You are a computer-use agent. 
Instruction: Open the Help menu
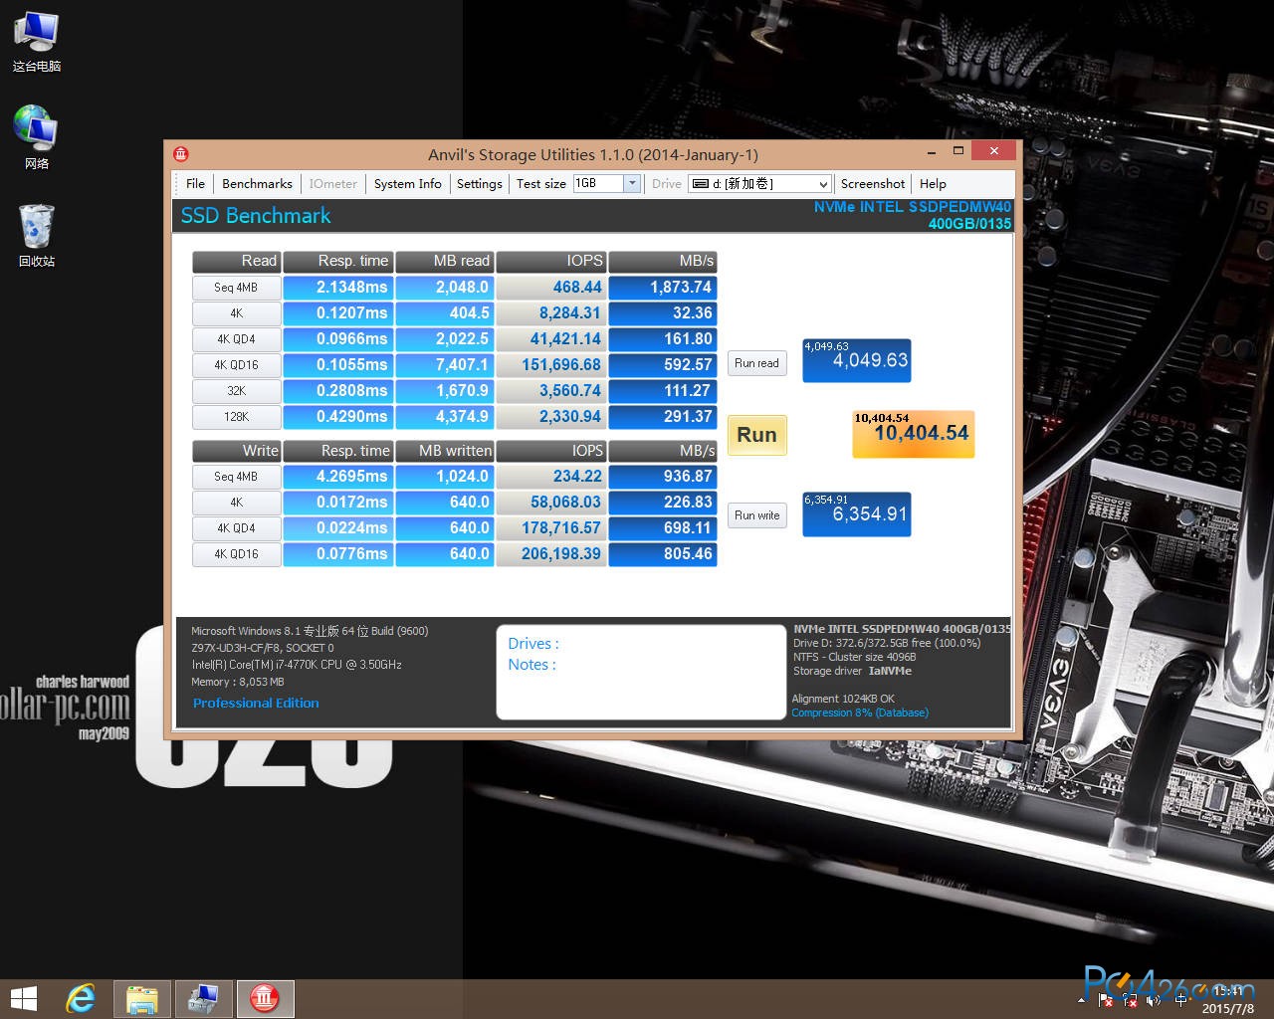933,184
